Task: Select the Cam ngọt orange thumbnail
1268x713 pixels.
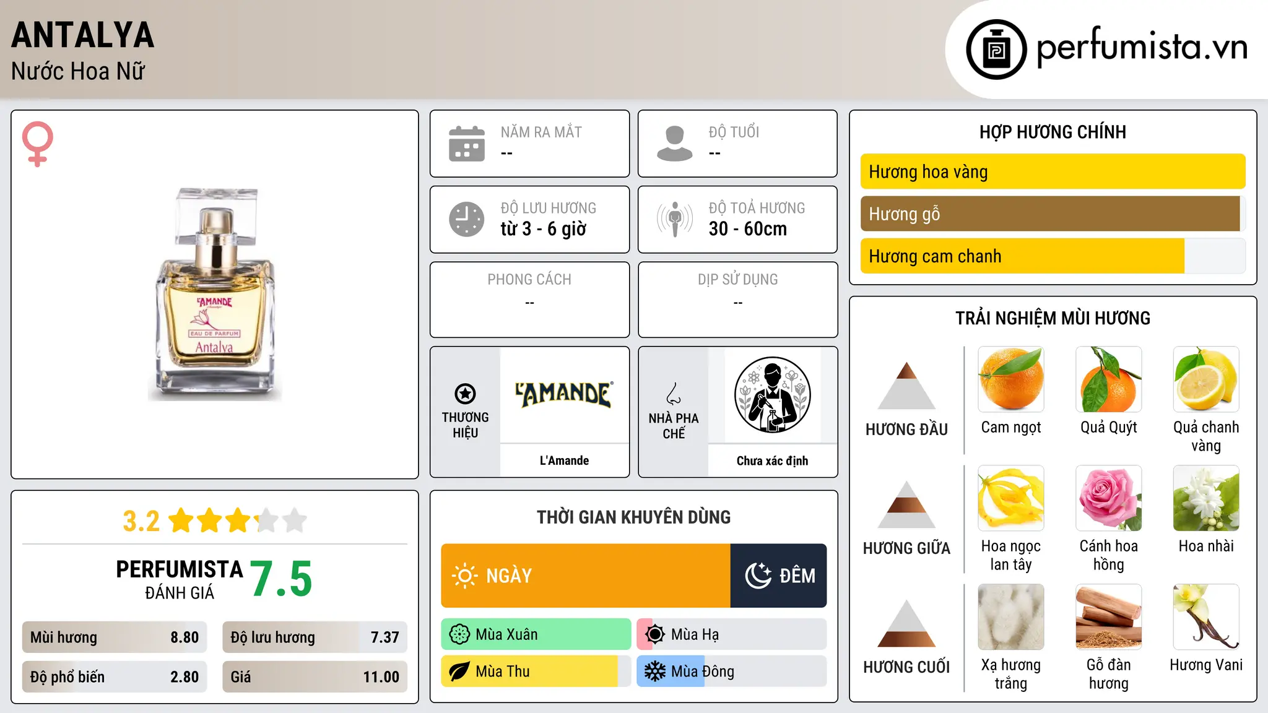Action: pyautogui.click(x=1011, y=379)
